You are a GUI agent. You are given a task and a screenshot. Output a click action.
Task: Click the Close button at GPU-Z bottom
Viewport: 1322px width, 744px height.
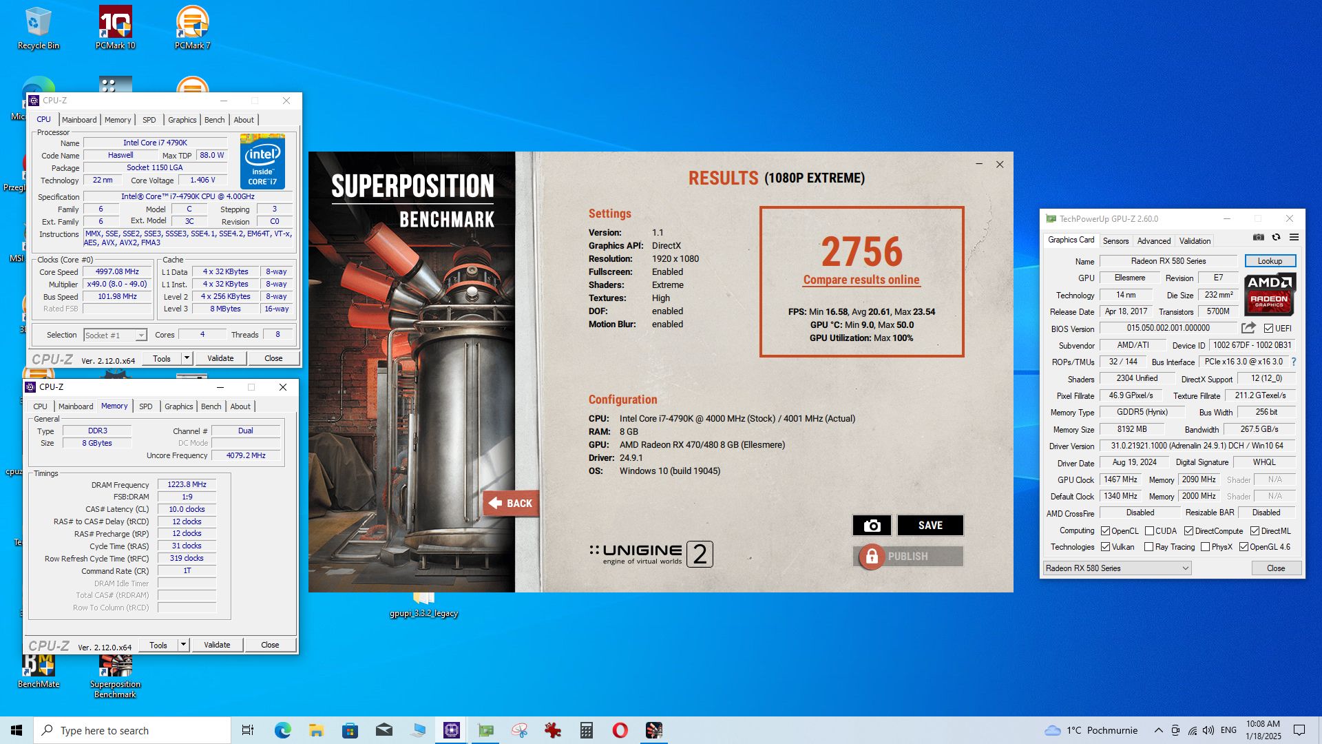(1276, 568)
